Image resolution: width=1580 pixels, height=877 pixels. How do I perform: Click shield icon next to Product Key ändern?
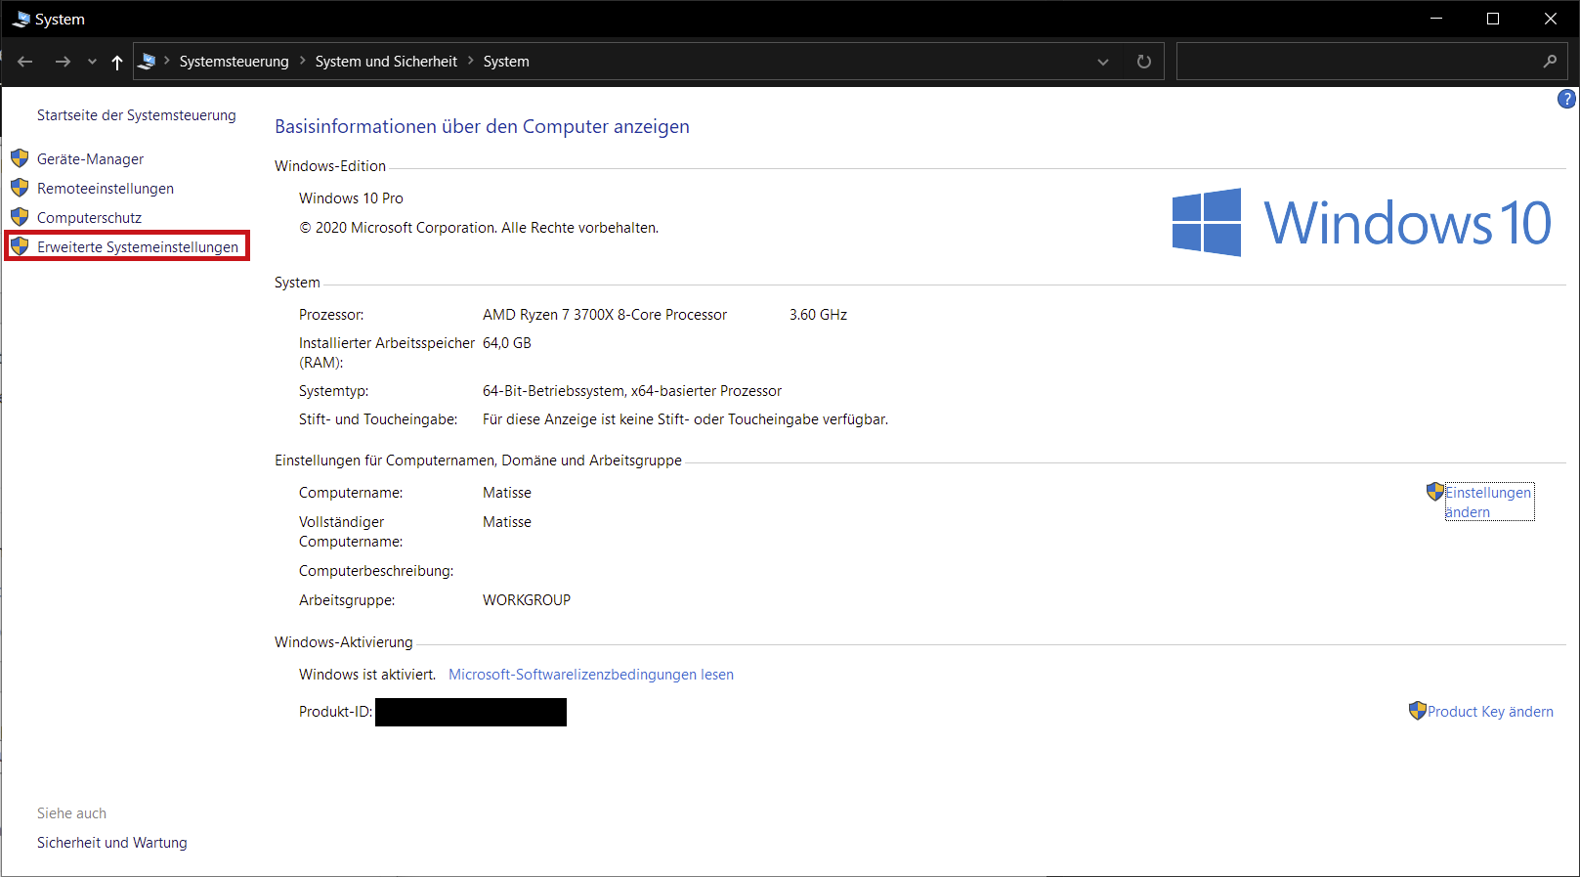click(1418, 711)
